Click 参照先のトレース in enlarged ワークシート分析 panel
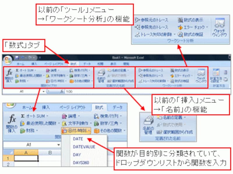Image resolution: width=233 pixels, height=174 pixels. (151, 27)
